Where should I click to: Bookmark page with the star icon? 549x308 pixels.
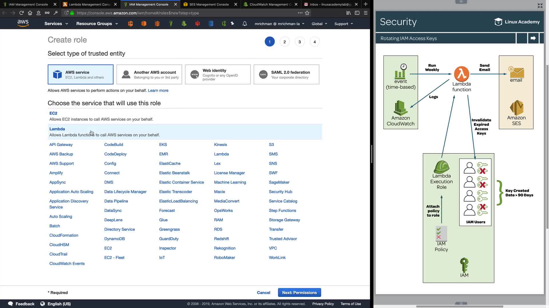307,13
